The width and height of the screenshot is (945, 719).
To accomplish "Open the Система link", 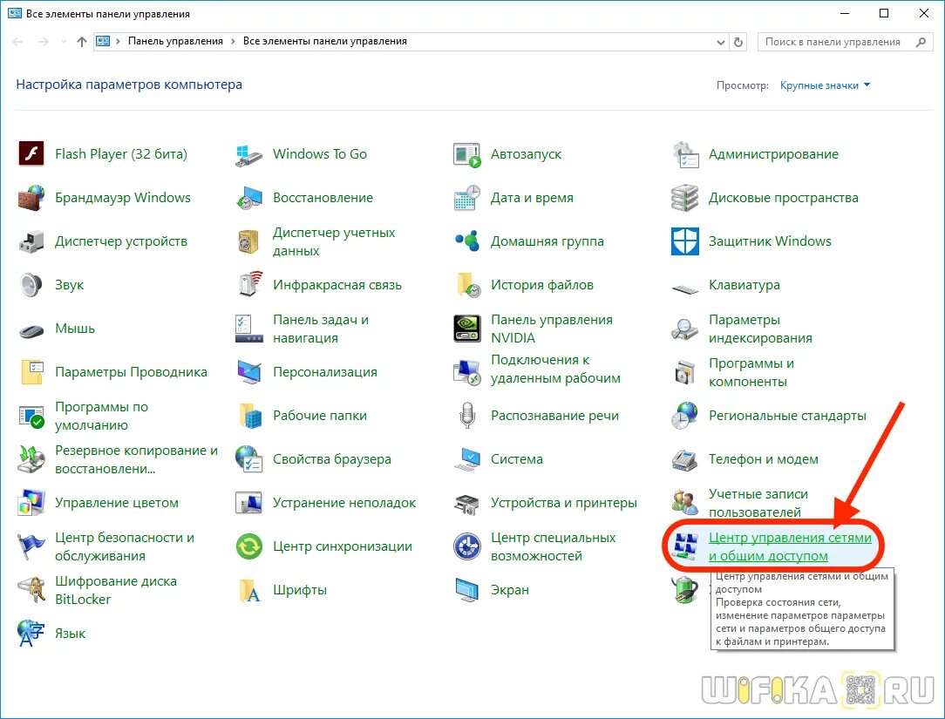I will (516, 459).
